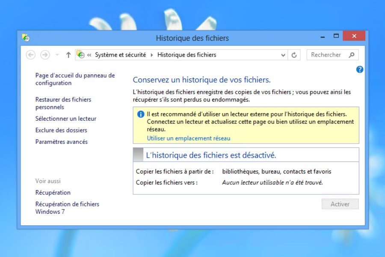The width and height of the screenshot is (385, 257).
Task: Refresh the Historique des fichiers page
Action: point(294,55)
